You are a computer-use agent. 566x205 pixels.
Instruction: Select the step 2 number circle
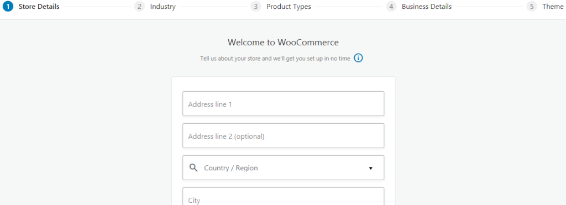[139, 7]
